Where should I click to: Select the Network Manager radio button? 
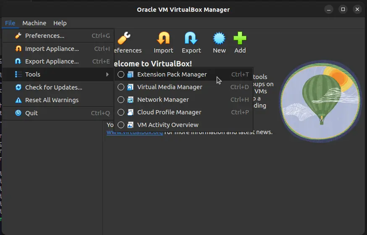pos(121,100)
